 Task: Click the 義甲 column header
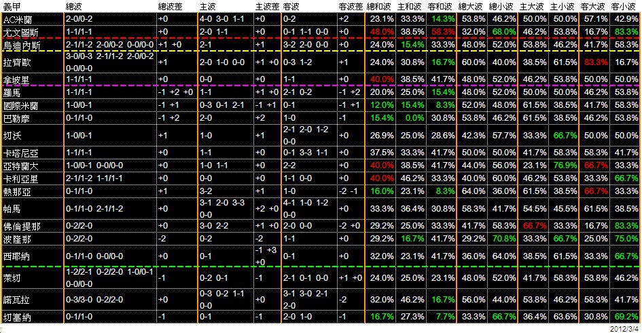point(12,7)
